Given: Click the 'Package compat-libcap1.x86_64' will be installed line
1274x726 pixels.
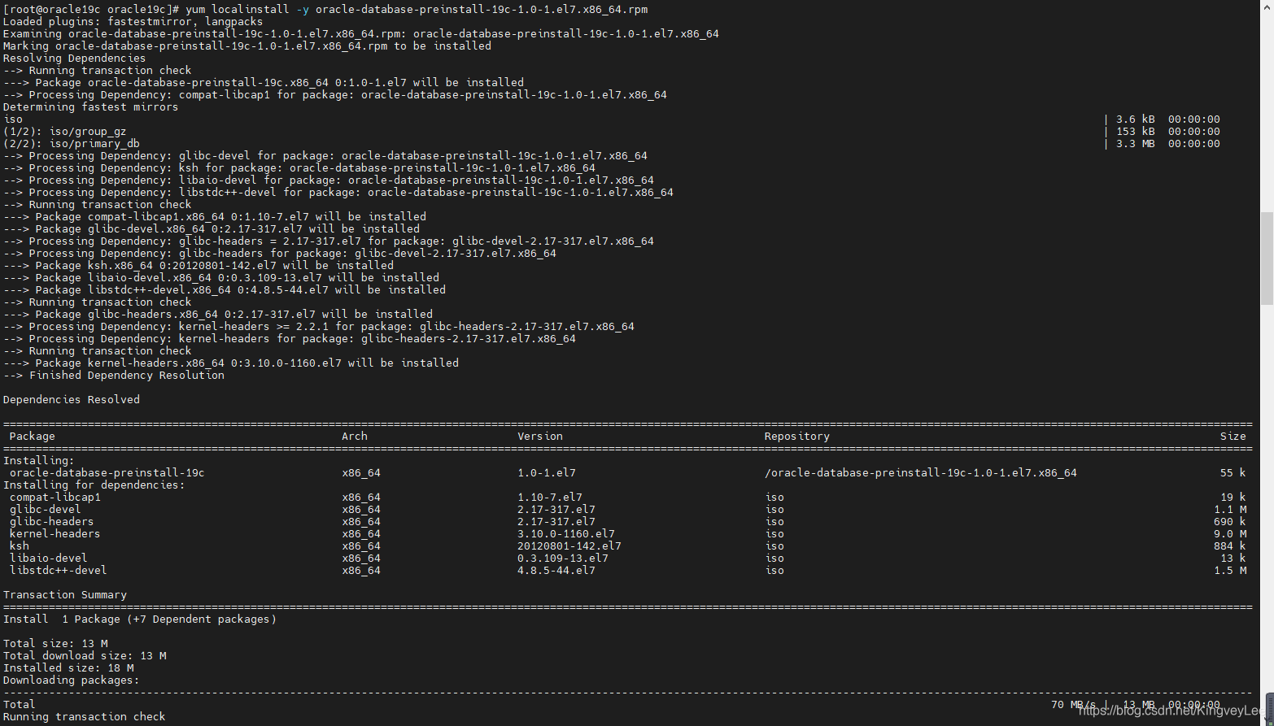Looking at the screenshot, I should (214, 216).
